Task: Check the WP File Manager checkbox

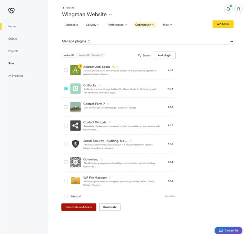Action: click(x=66, y=180)
